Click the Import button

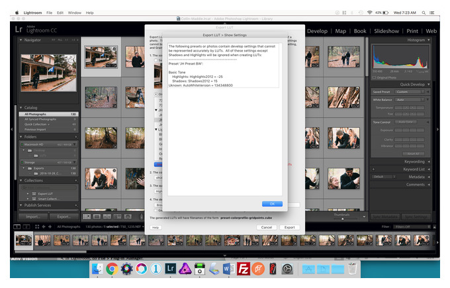33,217
